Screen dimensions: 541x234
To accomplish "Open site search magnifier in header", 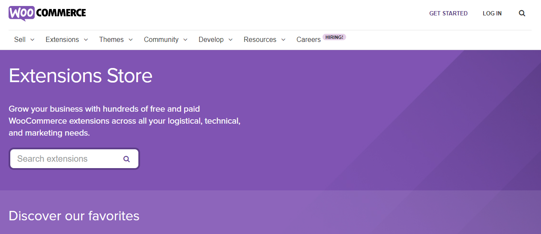I will (x=522, y=13).
